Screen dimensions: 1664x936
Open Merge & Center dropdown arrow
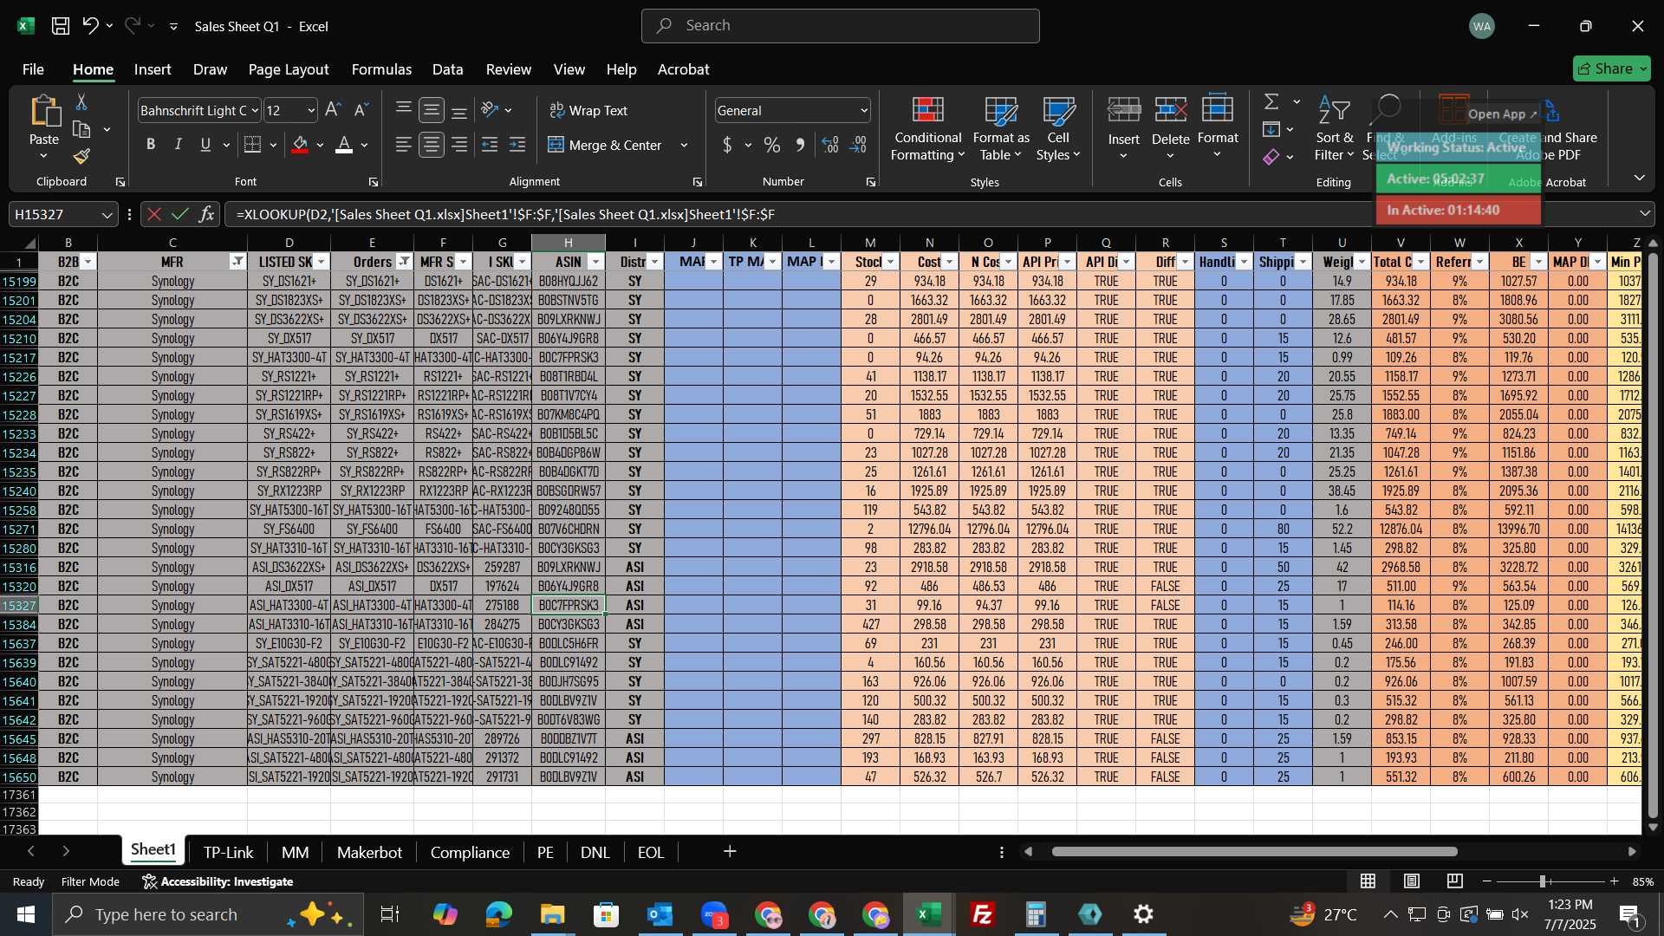tap(684, 145)
